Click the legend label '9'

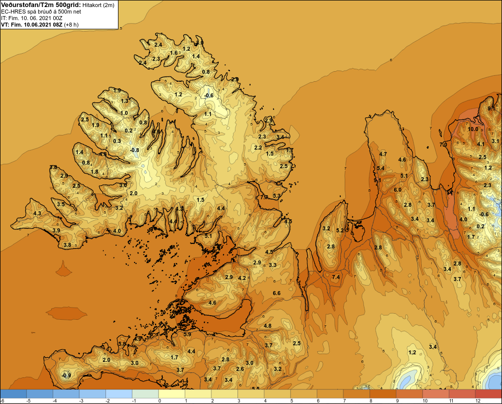tap(397, 401)
